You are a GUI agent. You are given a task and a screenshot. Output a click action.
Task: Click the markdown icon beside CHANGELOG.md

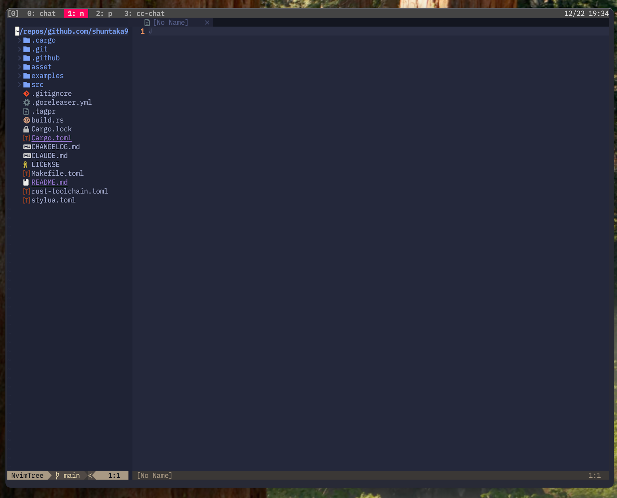pos(27,147)
